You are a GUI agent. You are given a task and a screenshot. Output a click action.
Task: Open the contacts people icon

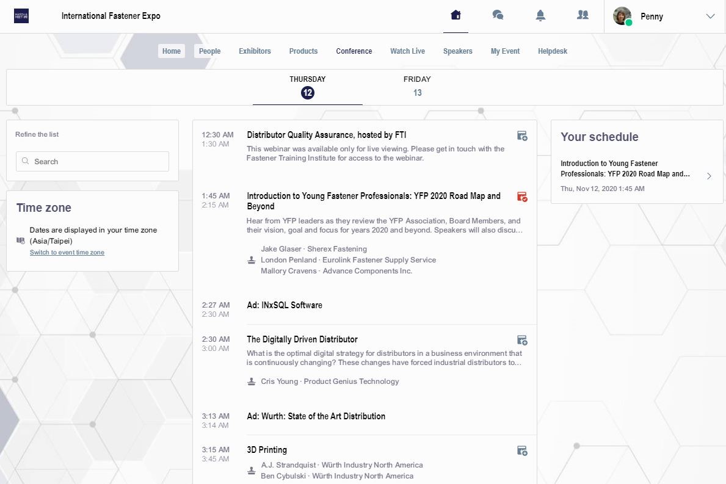coord(583,15)
